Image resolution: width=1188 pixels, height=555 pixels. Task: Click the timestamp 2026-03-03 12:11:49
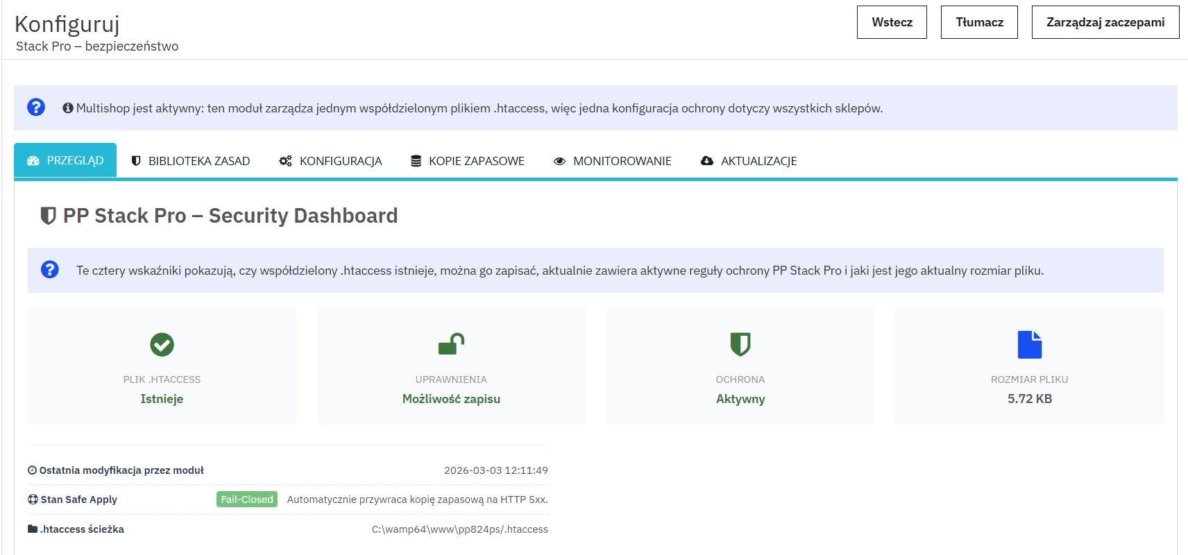(496, 470)
